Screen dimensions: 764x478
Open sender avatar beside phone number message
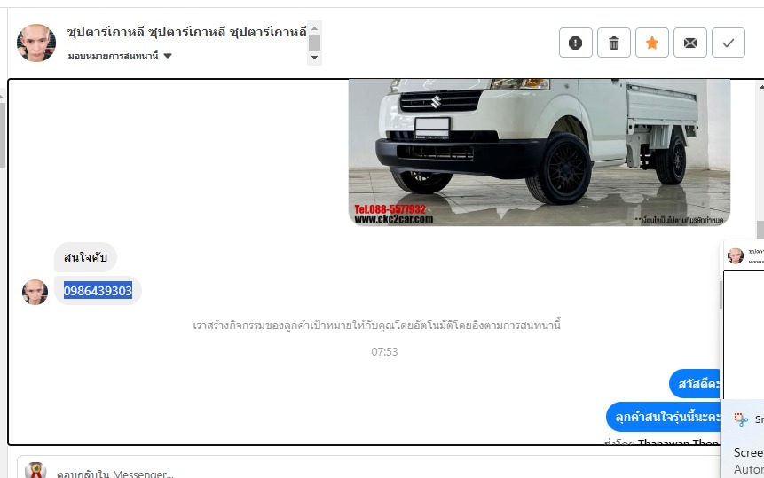pos(35,292)
